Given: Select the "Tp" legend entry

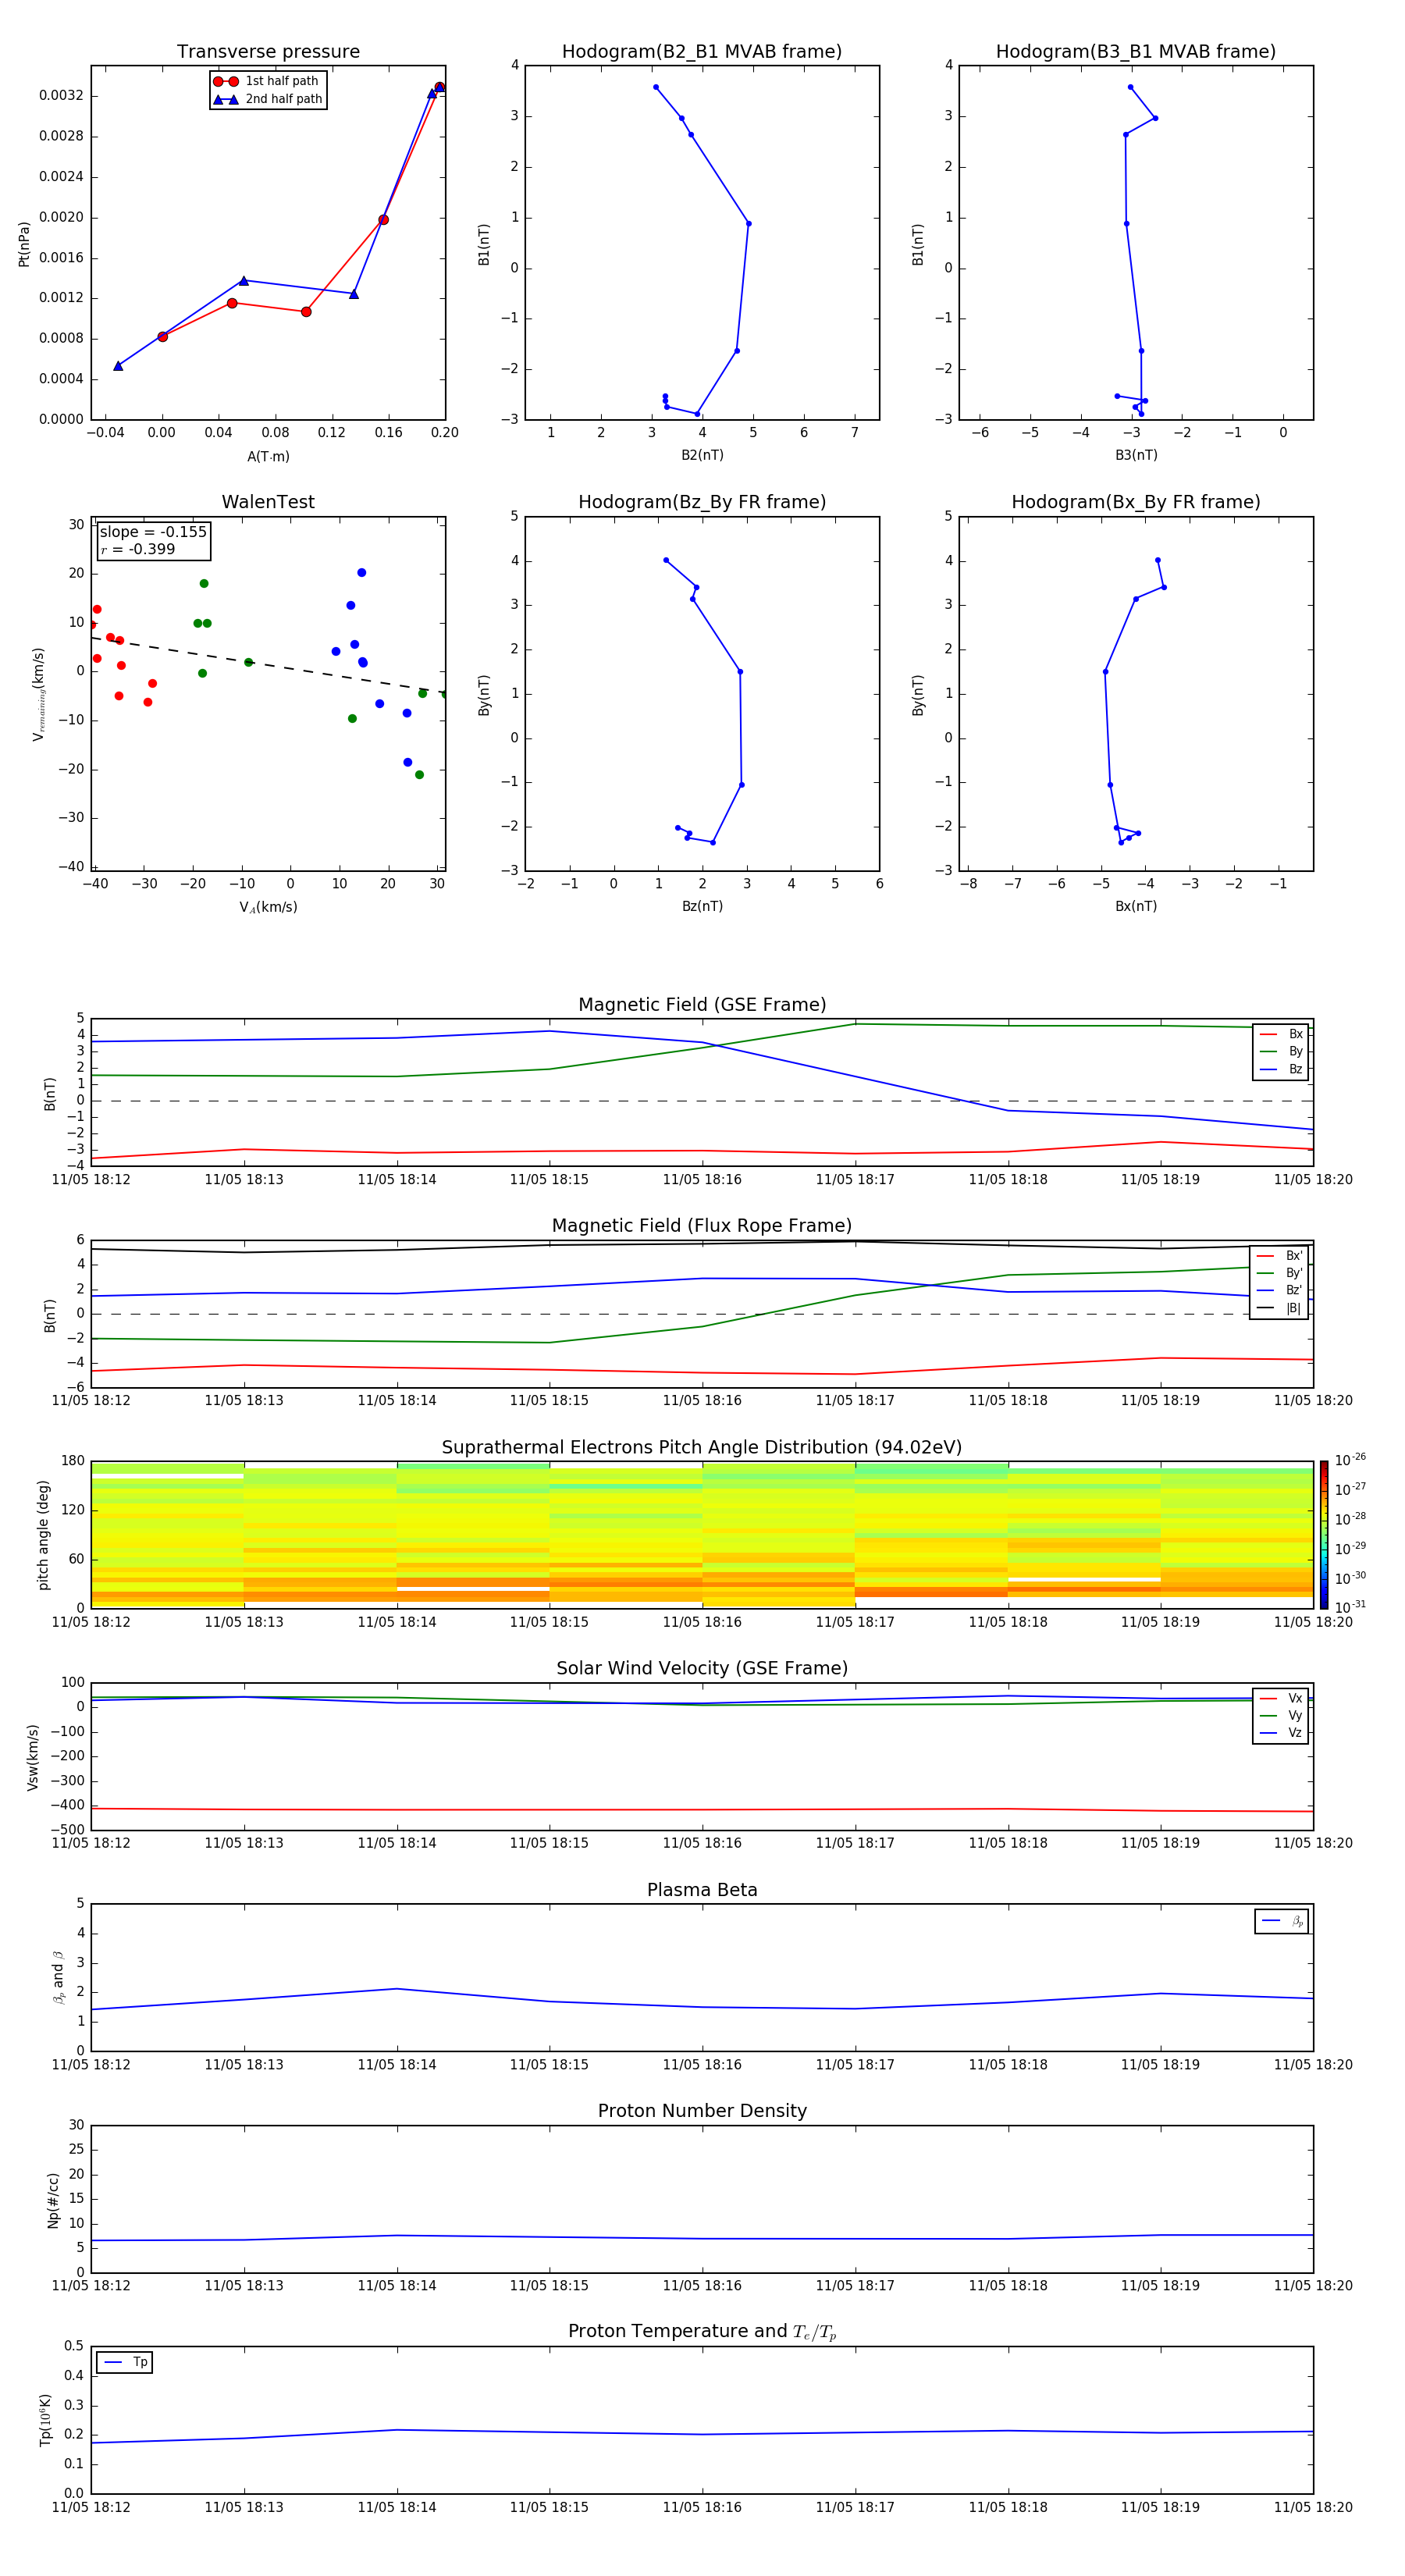Looking at the screenshot, I should click(x=125, y=2362).
